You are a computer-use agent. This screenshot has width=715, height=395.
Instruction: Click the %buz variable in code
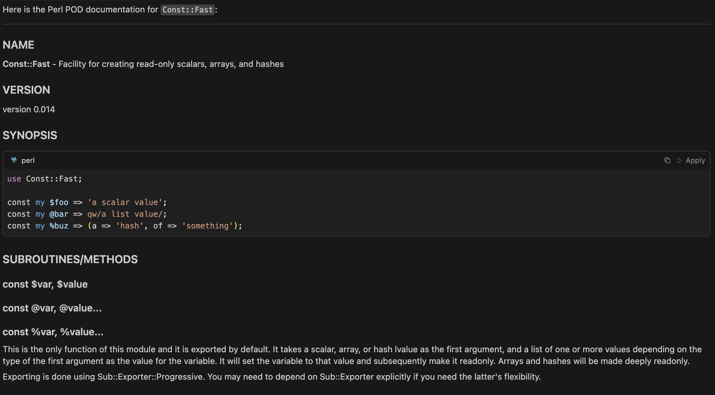(59, 226)
